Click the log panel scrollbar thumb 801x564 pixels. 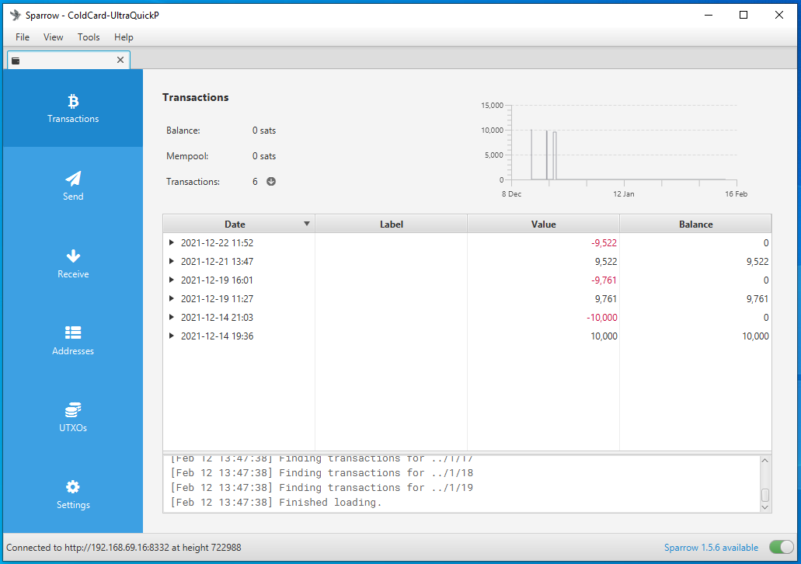click(764, 495)
